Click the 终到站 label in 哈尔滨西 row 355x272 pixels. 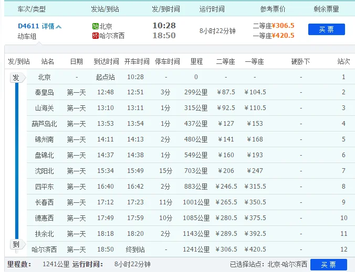pos(135,249)
